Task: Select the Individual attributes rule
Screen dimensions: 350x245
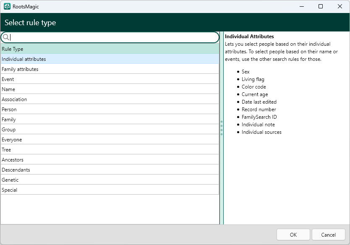Action: 110,59
